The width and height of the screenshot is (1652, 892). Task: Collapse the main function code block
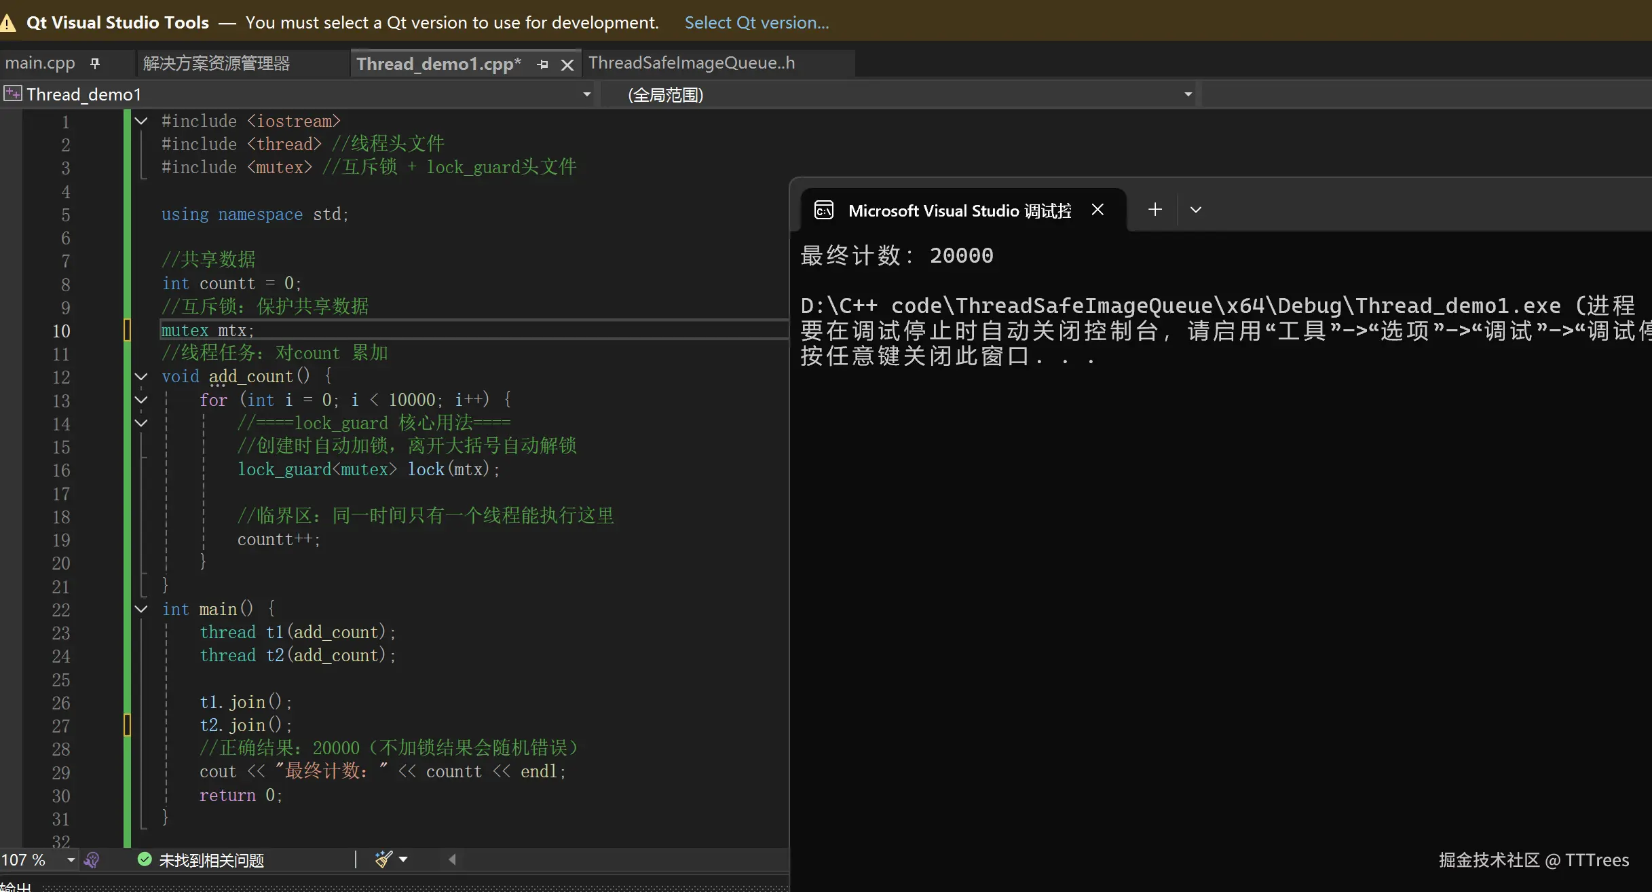point(141,609)
